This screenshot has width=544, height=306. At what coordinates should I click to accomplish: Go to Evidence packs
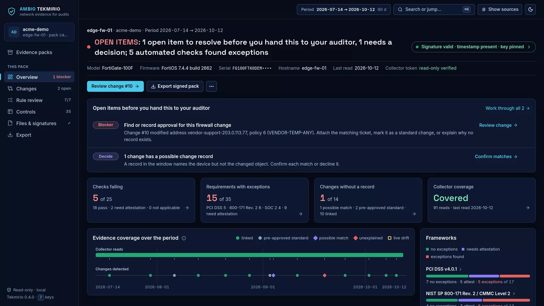[x=39, y=52]
